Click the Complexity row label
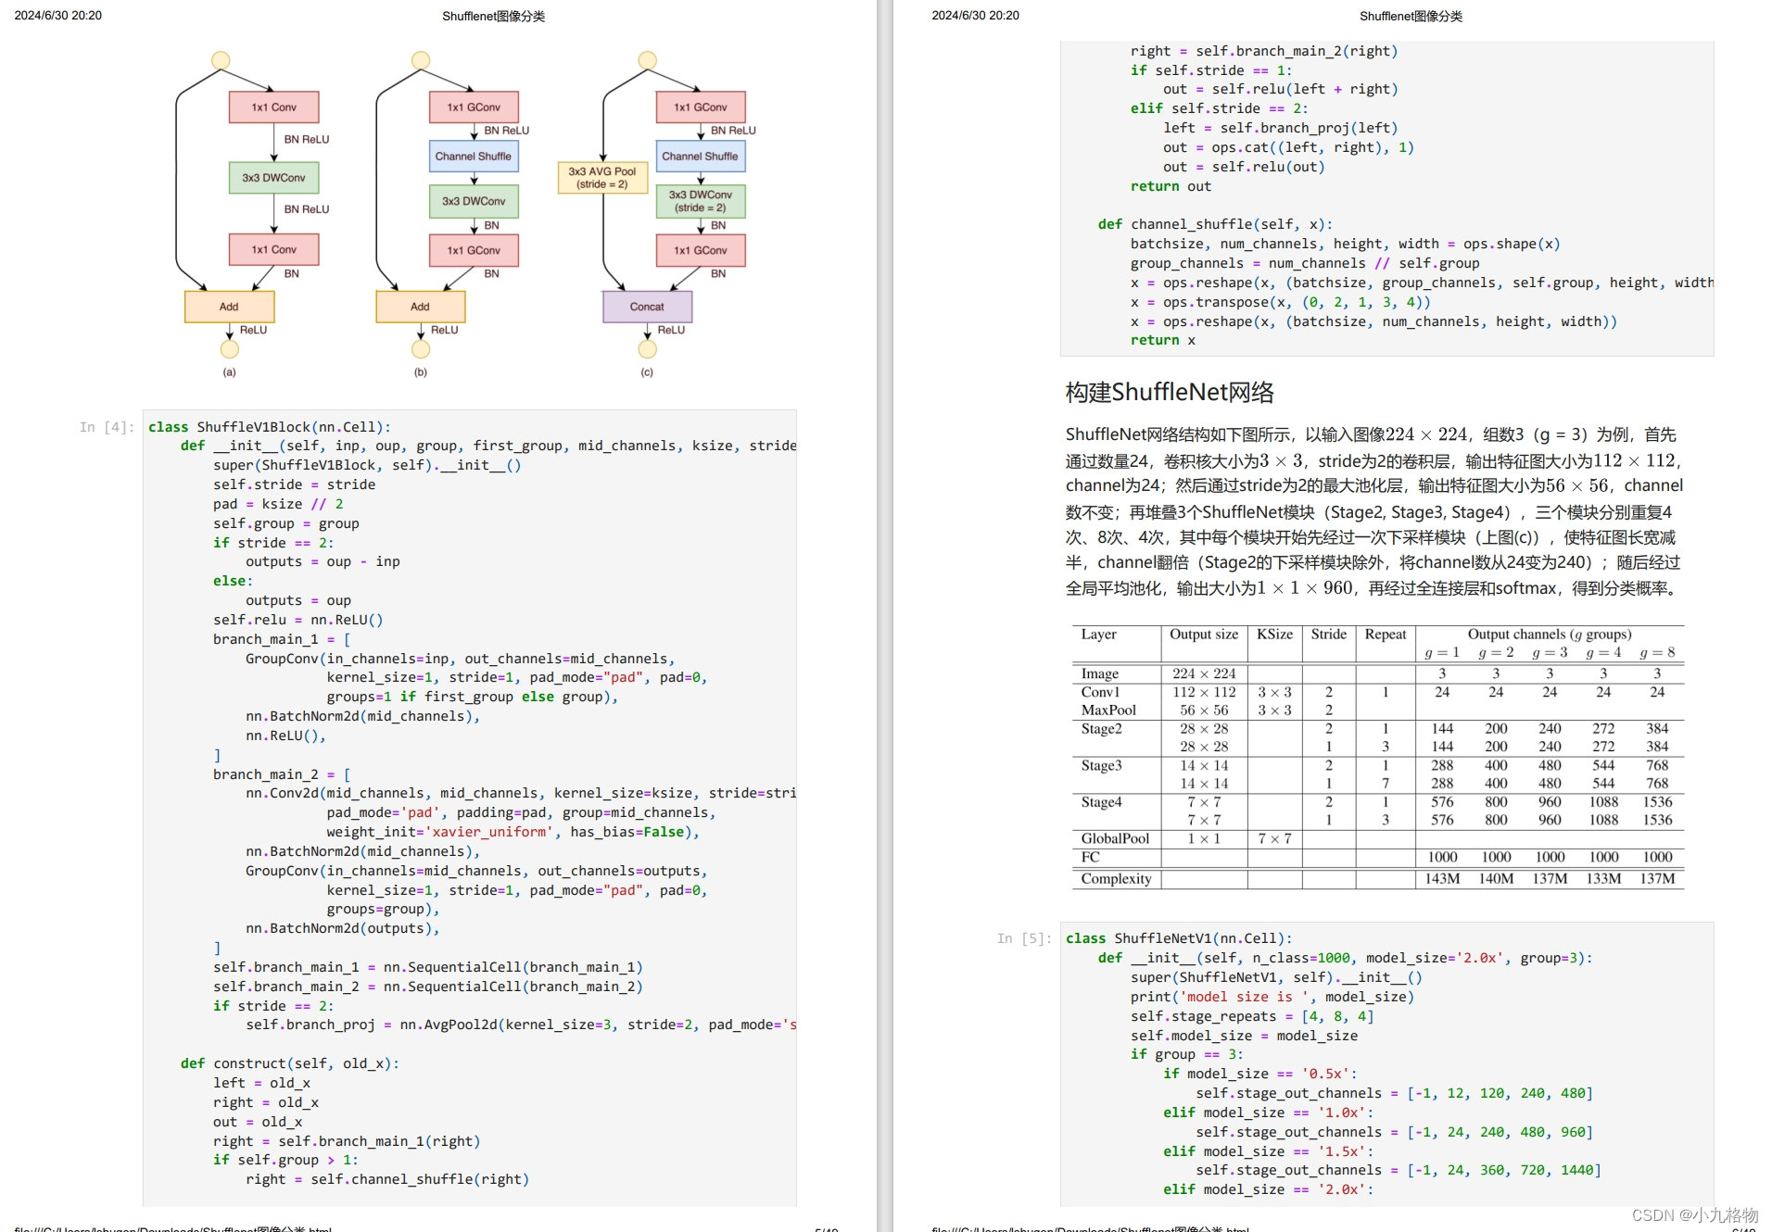Image resolution: width=1772 pixels, height=1232 pixels. click(1117, 879)
